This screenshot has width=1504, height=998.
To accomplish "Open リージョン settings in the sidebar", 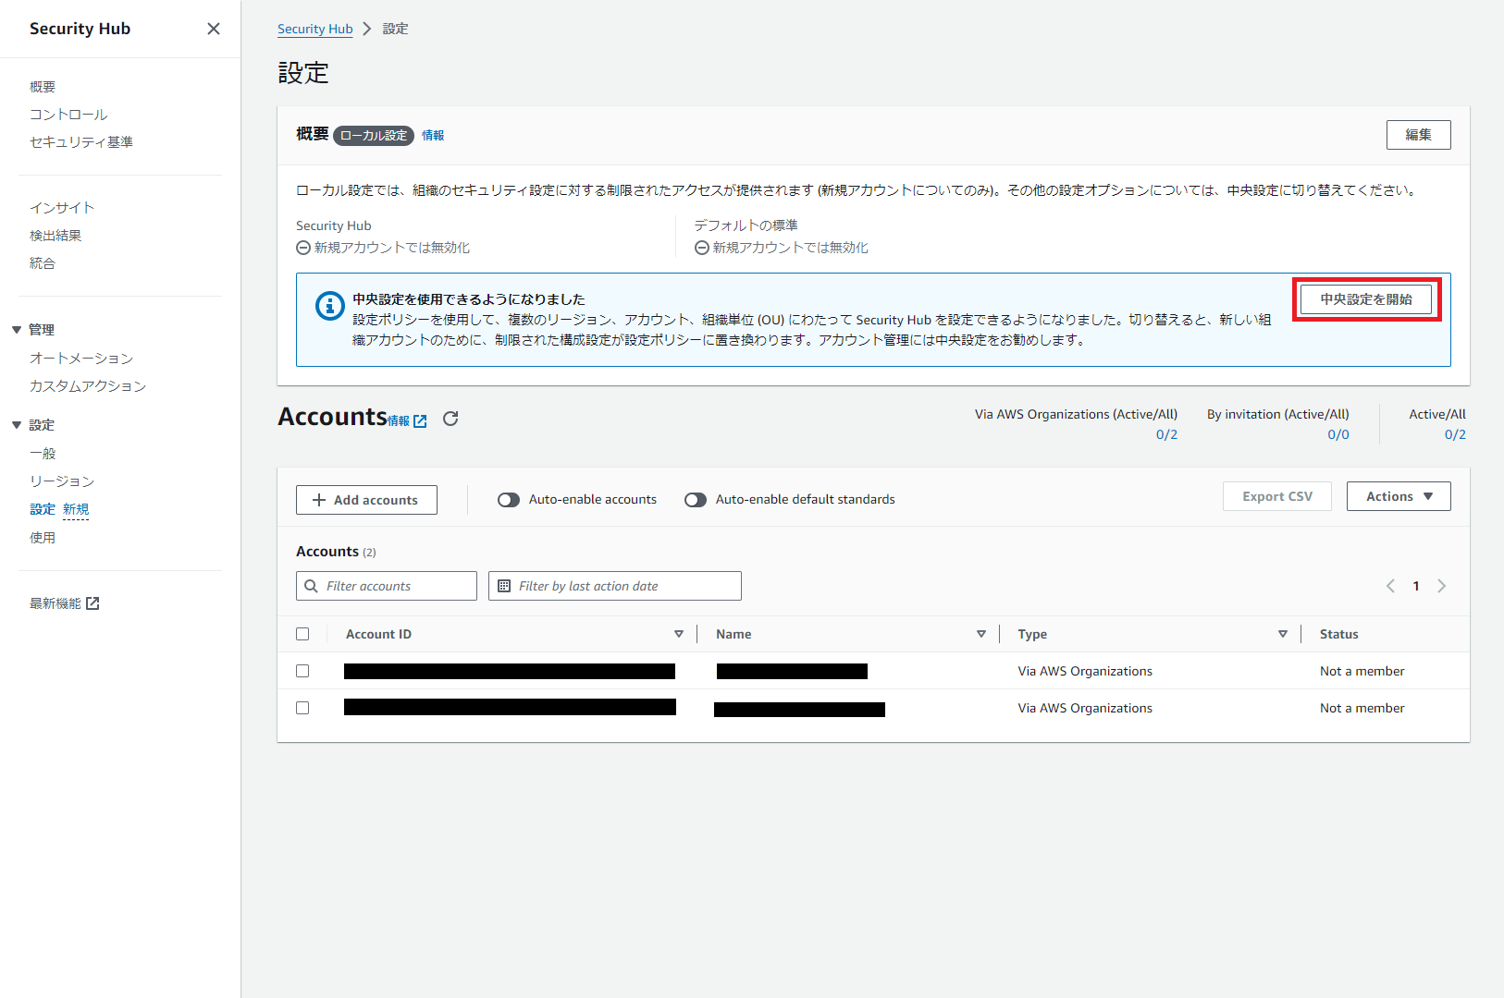I will click(x=62, y=481).
